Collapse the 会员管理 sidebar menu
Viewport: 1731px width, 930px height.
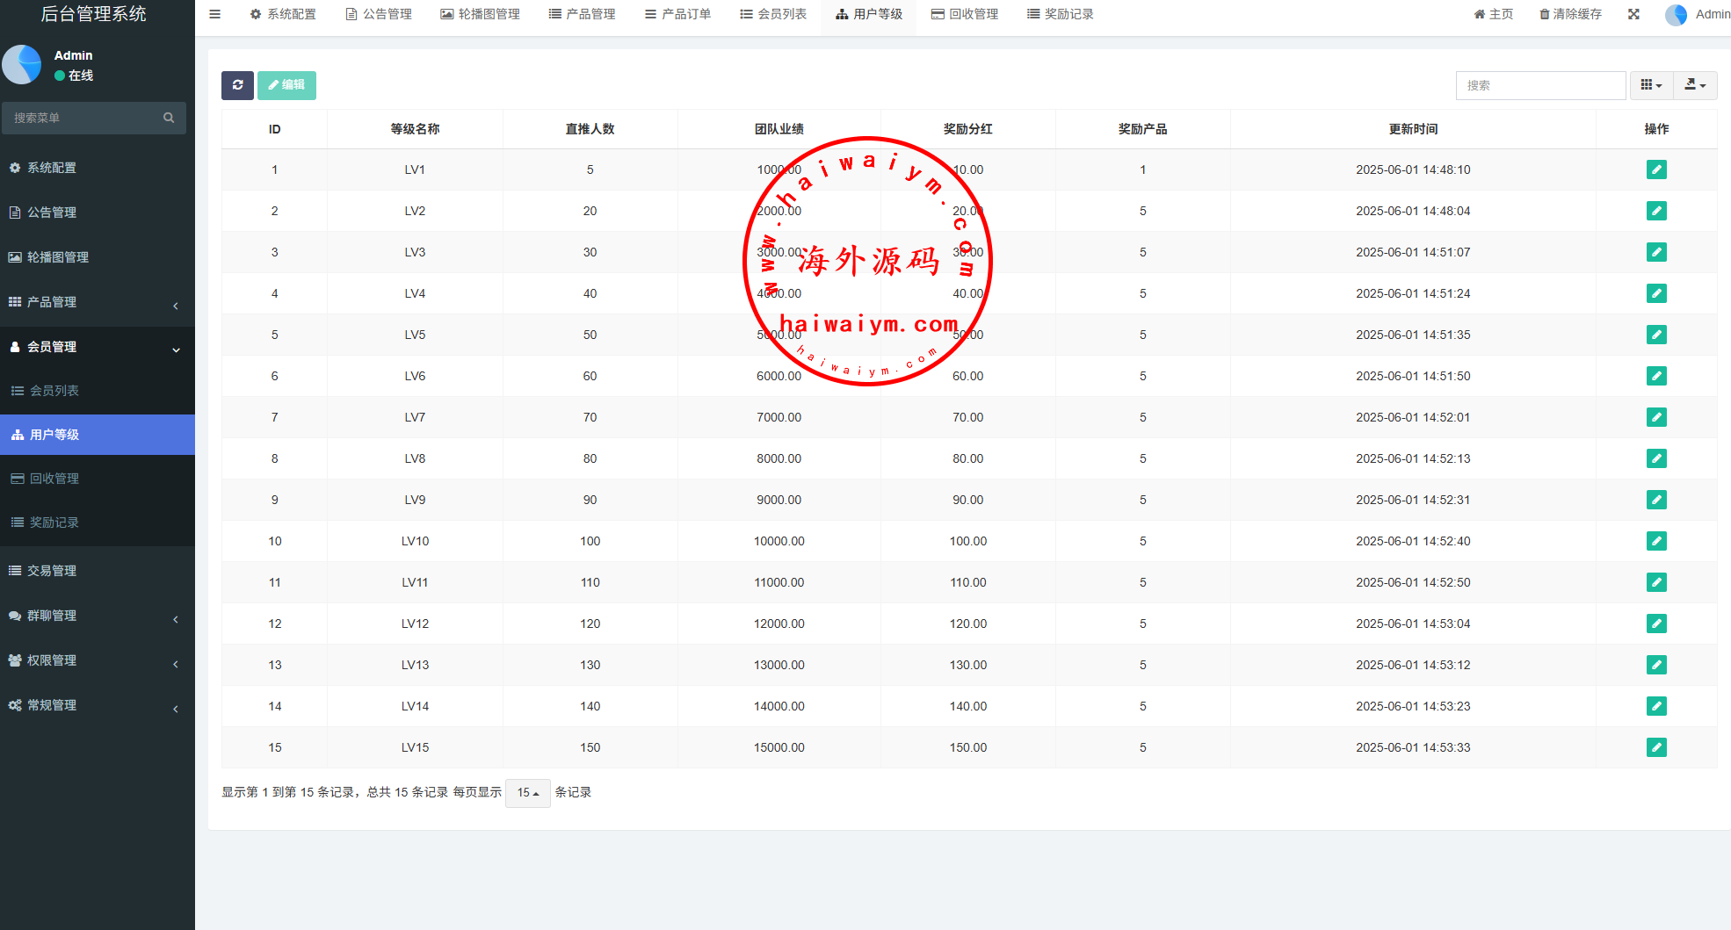tap(97, 347)
